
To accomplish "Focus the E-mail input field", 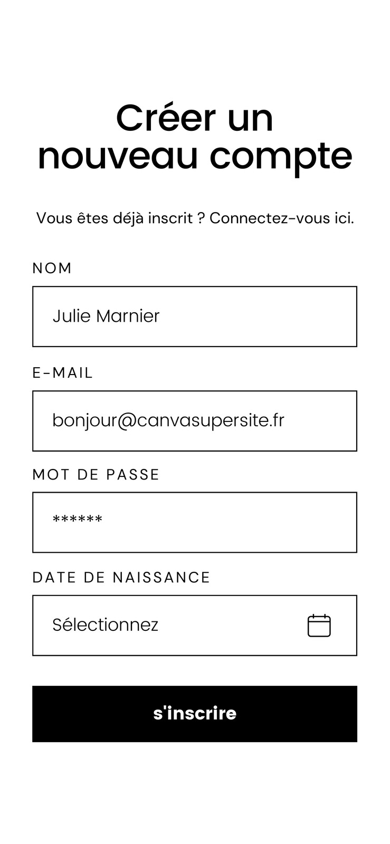I will 195,421.
